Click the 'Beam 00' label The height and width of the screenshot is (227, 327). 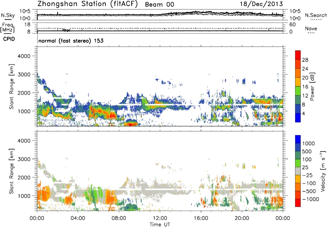(x=159, y=5)
